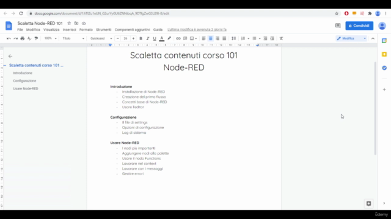Clear formatting with toolbar icon

pos(281,38)
